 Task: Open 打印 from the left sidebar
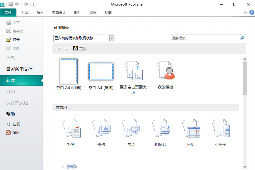coord(11,91)
